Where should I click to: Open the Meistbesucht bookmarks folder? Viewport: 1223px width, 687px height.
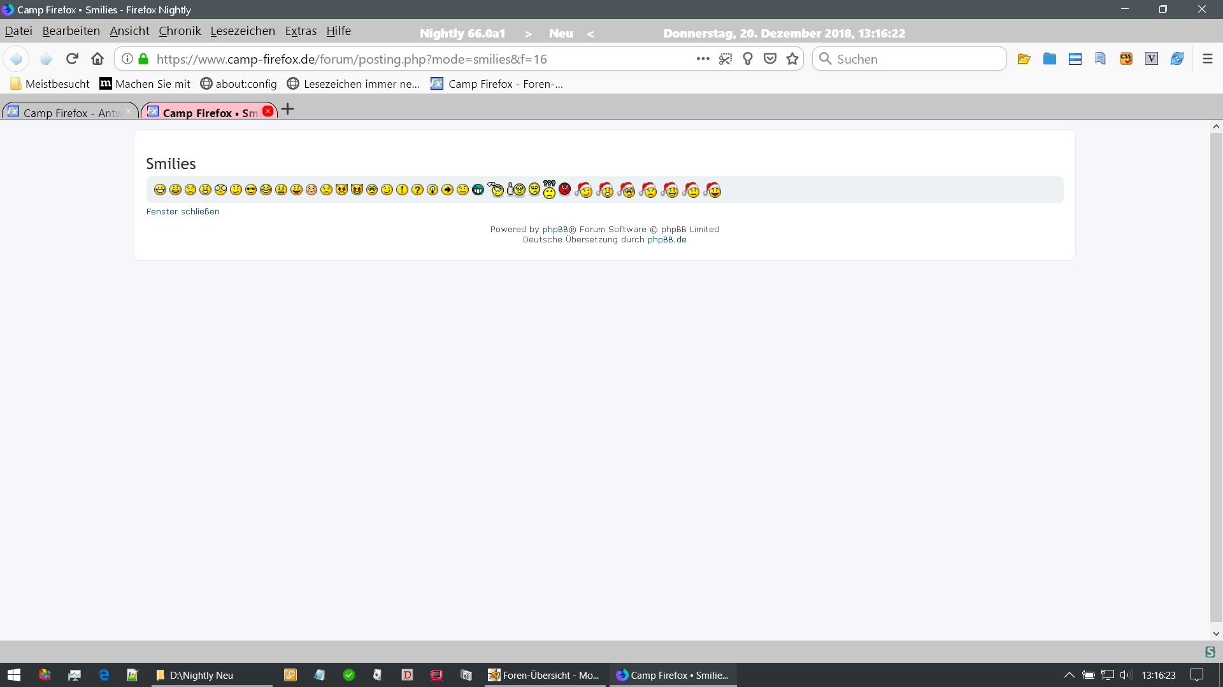[x=50, y=84]
